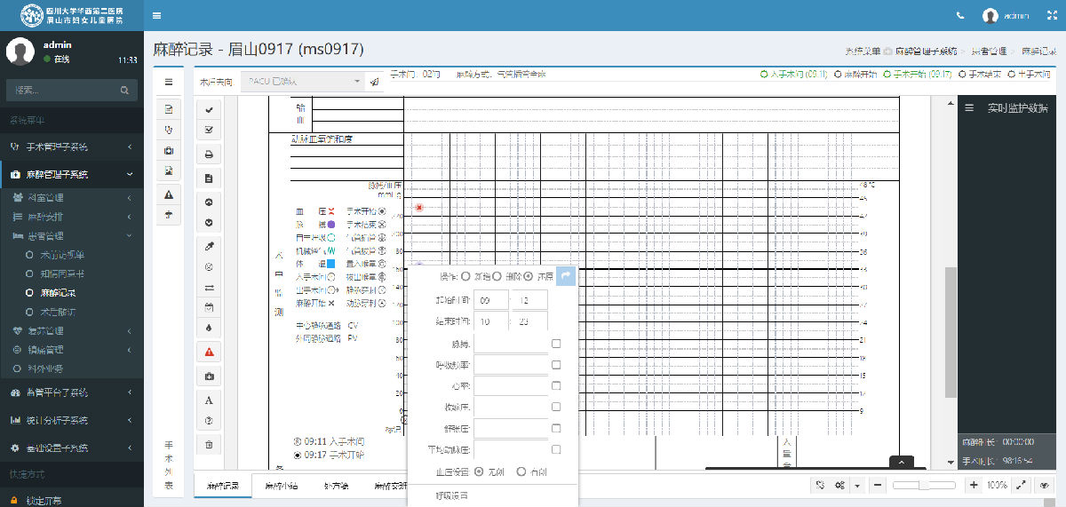Select the unselected second radio of the blood pressure row
This screenshot has width=1066, height=507.
[521, 471]
